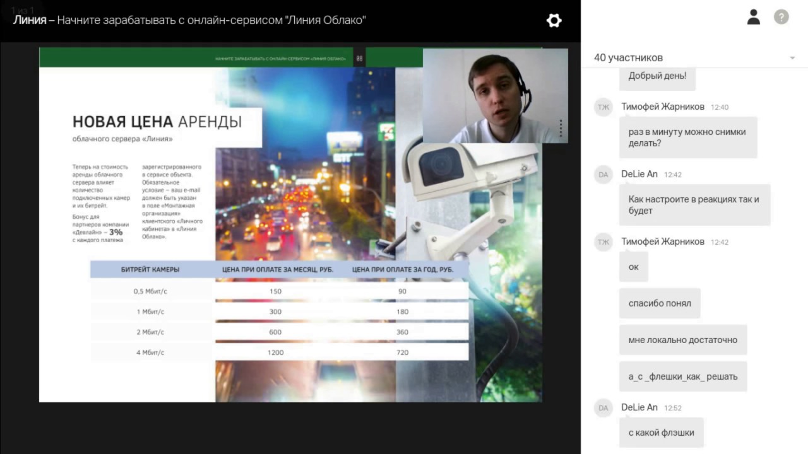Click the '1 Мбит/с' table cell
Screen dimensions: 808x454
[150, 311]
